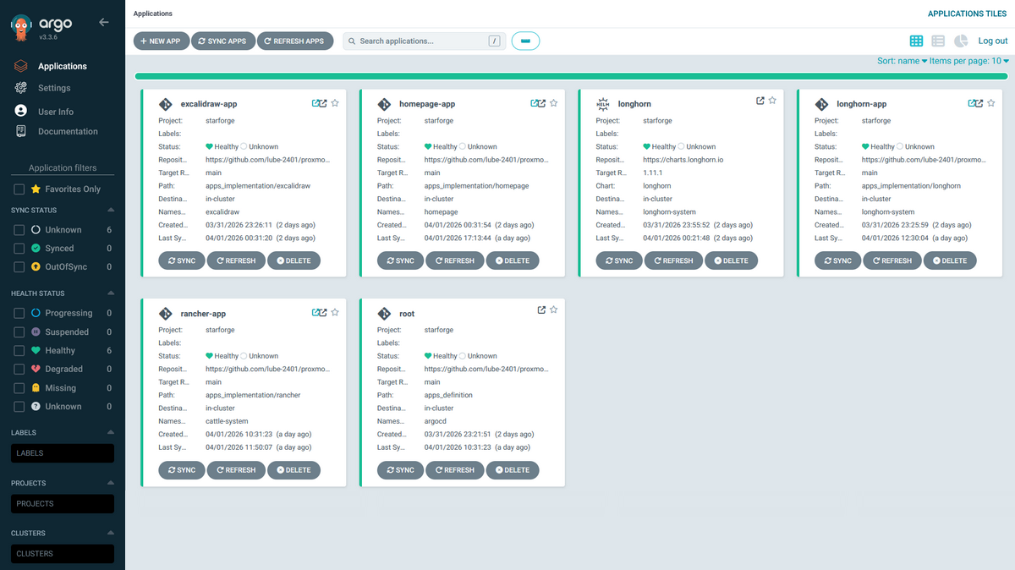The image size is (1015, 570).
Task: Delete the rancher-app application
Action: (293, 470)
